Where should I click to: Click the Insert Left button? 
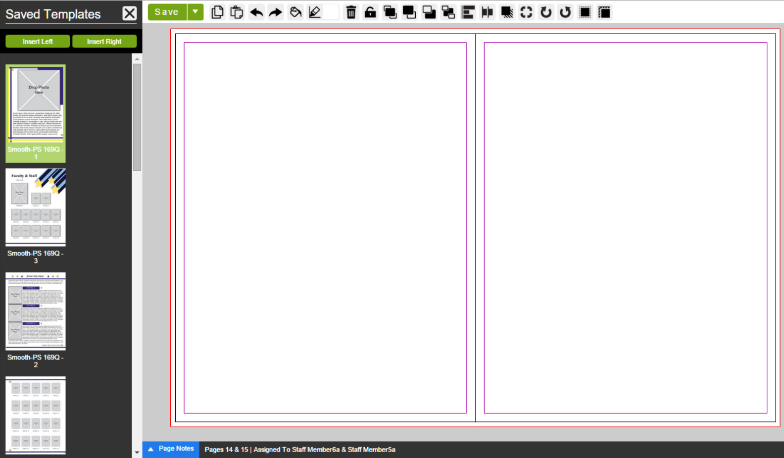(38, 42)
